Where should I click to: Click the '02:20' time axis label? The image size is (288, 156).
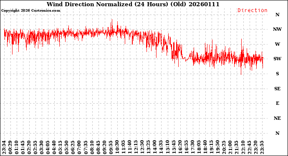pyautogui.click(x=29, y=147)
